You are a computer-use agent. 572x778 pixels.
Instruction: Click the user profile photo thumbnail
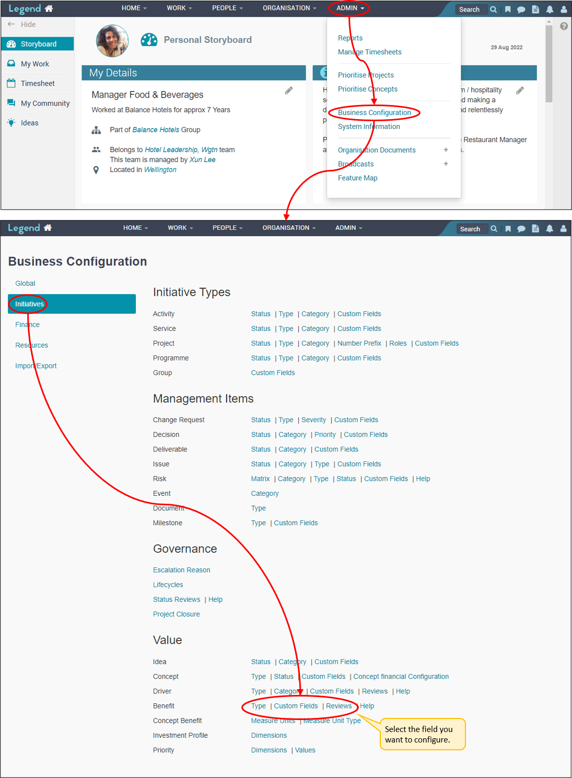coord(112,41)
